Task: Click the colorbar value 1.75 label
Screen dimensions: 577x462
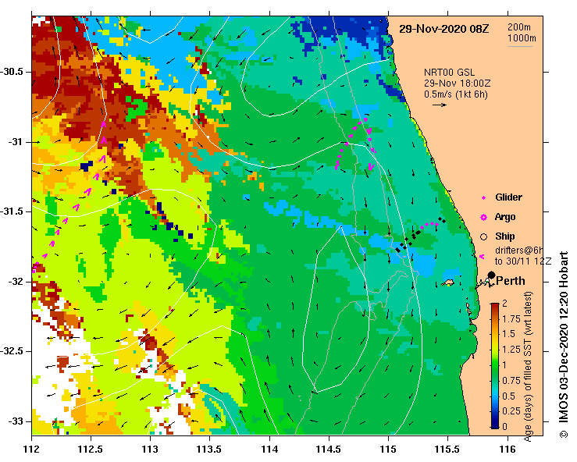Action: tap(511, 319)
